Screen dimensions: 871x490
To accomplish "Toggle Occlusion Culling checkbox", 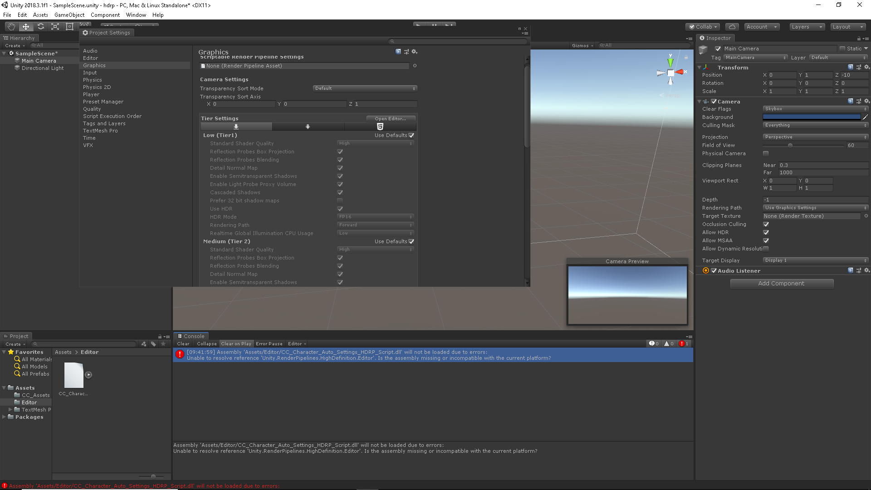I will click(766, 224).
